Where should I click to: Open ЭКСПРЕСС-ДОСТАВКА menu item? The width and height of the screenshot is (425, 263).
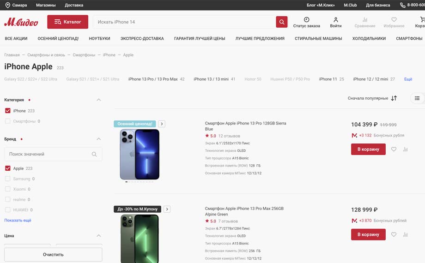click(142, 38)
